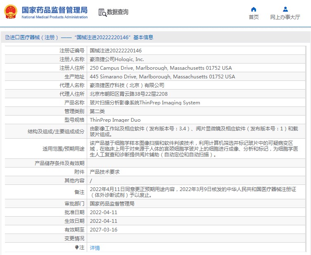This screenshot has height=255, width=311.
Task: Select approval department value 国家药品监督管理局
Action: coord(112,204)
